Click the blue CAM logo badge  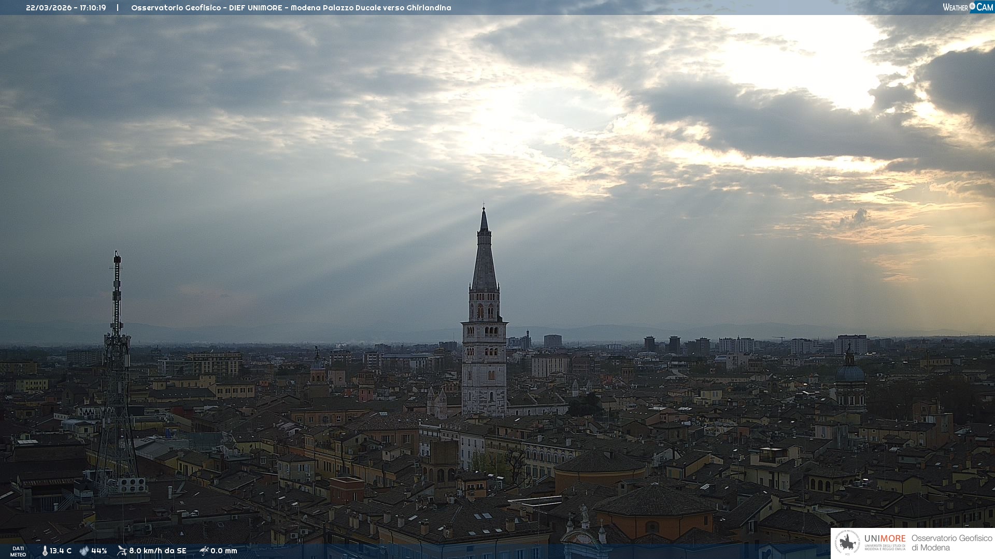click(984, 7)
